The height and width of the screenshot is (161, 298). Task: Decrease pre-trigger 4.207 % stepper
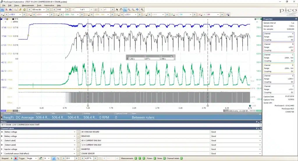click(x=83, y=158)
